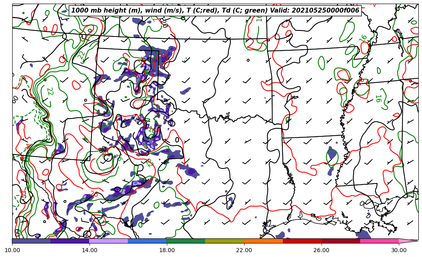Pick the bright blue colorbar segment

tap(147, 241)
